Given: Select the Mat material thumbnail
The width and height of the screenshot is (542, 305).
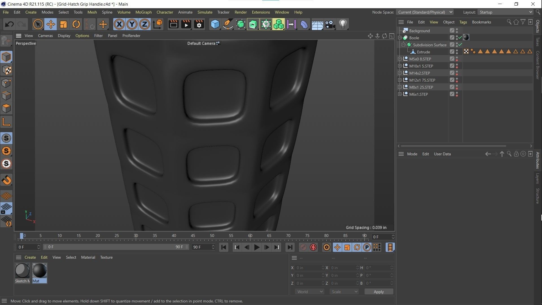Looking at the screenshot, I should click(x=40, y=273).
